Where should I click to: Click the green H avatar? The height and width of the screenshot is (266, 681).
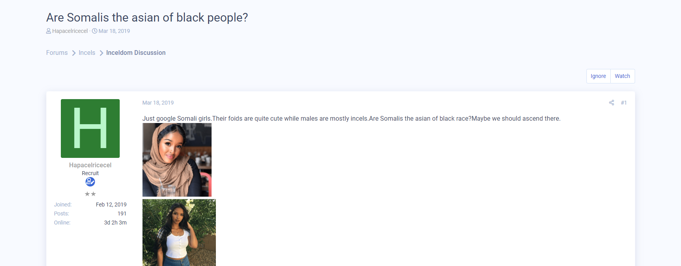90,128
